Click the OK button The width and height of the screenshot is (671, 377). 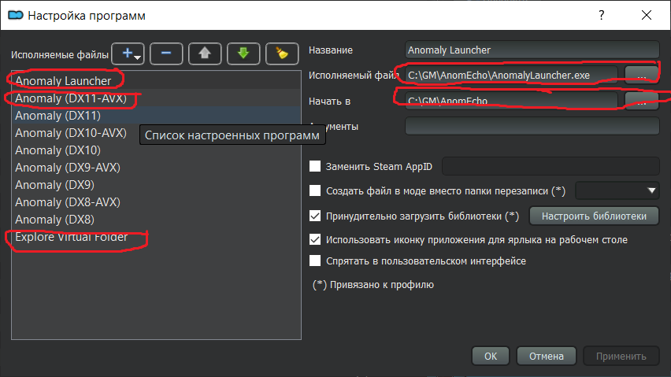click(491, 356)
